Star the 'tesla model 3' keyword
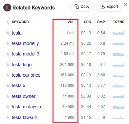129x124 pixels. click(x=8, y=54)
